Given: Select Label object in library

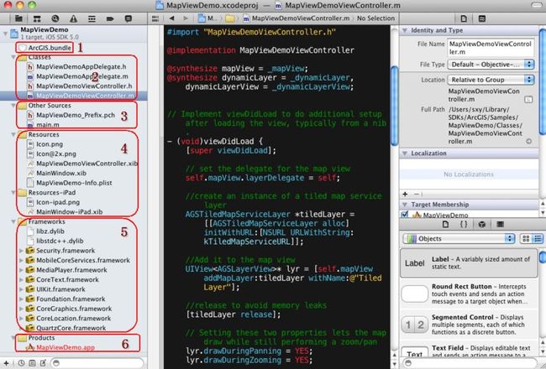Looking at the screenshot, I should tap(469, 263).
